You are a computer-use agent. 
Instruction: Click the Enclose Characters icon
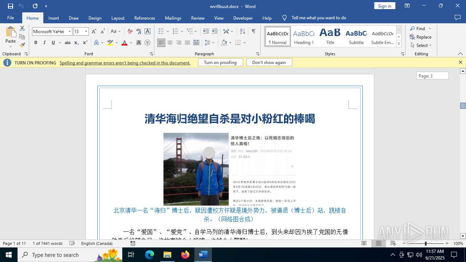(x=147, y=43)
